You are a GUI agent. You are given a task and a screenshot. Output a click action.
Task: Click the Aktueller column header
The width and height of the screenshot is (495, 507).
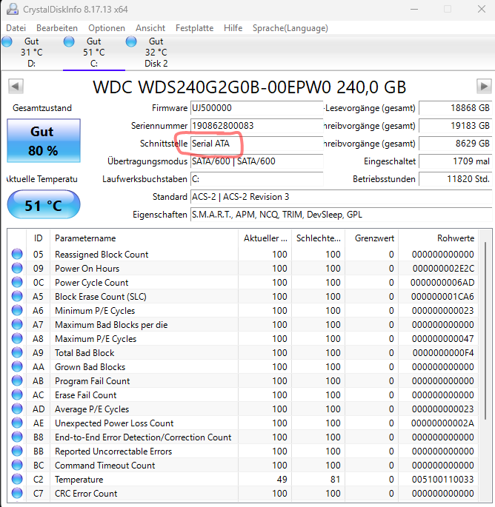coord(265,238)
